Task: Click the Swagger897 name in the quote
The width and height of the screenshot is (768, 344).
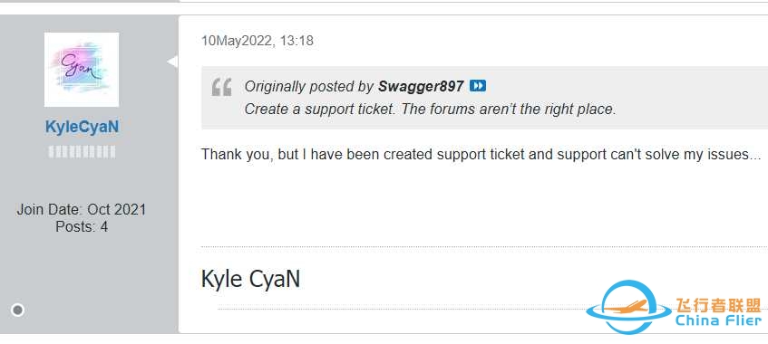Action: coord(421,87)
